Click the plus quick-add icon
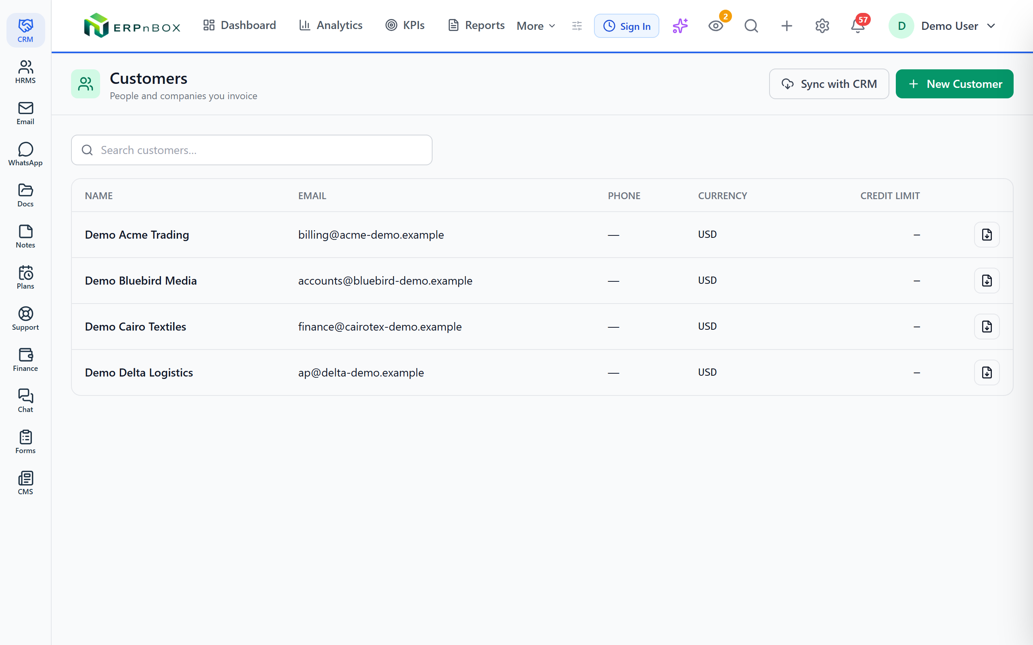 787,25
